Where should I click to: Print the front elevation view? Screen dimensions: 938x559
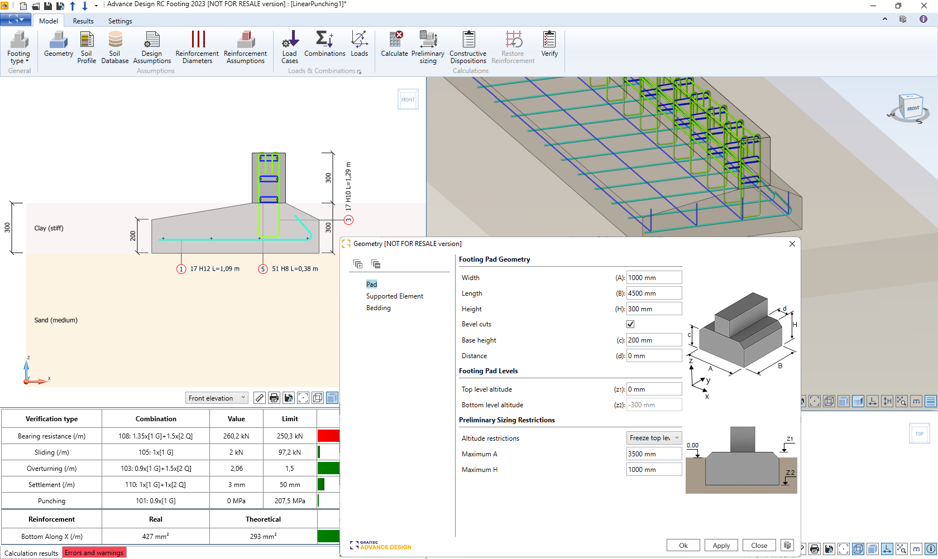[x=274, y=398]
